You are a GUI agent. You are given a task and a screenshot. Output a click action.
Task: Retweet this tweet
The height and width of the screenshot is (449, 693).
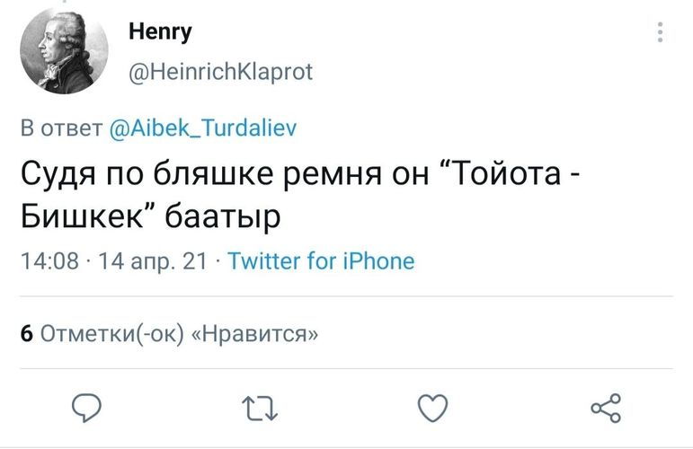(260, 409)
